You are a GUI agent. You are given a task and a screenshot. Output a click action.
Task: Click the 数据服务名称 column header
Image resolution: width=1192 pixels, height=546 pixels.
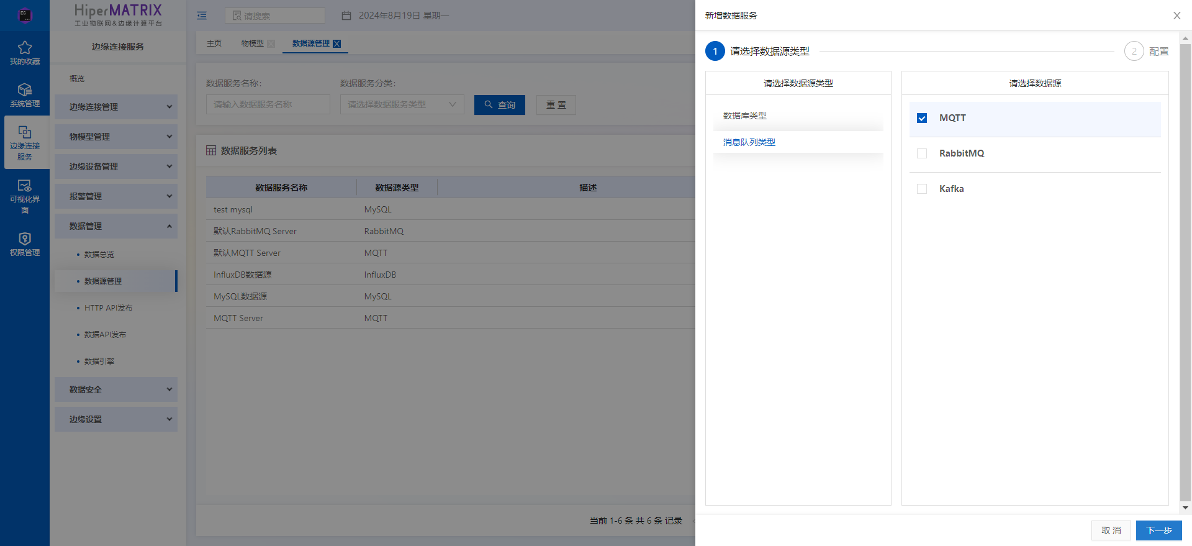pos(281,188)
